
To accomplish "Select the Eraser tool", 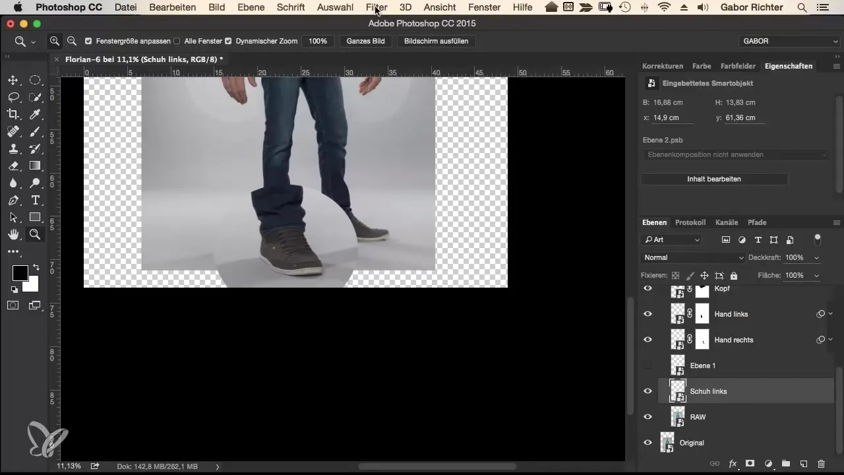I will (x=13, y=166).
